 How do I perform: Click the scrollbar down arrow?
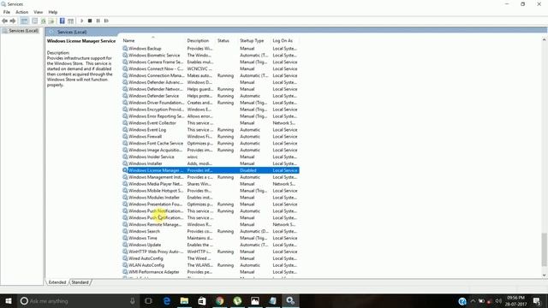(545, 275)
